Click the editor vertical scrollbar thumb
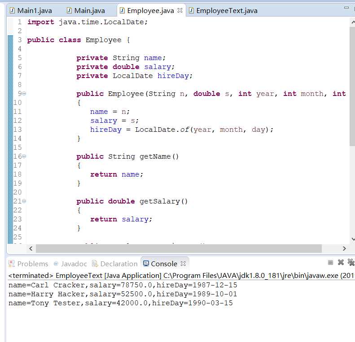Viewport: 355px width, 342px height. (x=352, y=86)
